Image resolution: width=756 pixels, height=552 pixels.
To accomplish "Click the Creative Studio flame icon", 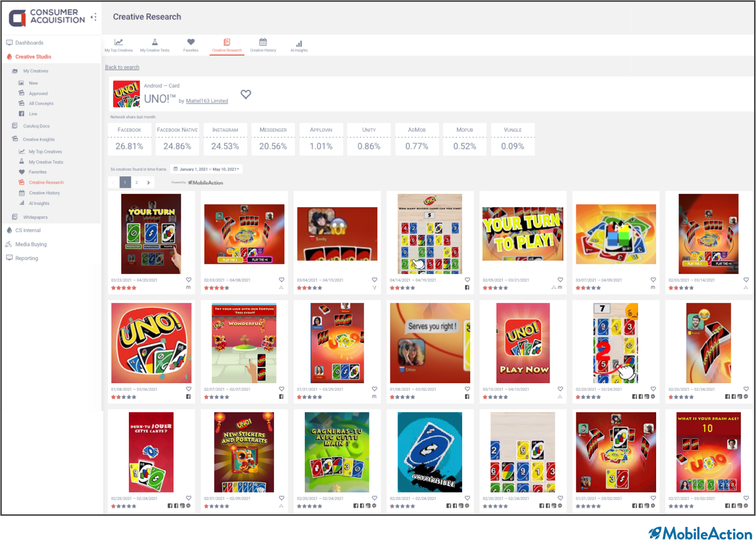I will click(9, 57).
